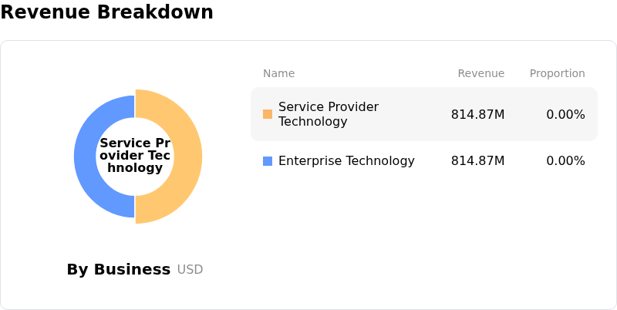Click the Revenue Breakdown heading

tap(106, 12)
